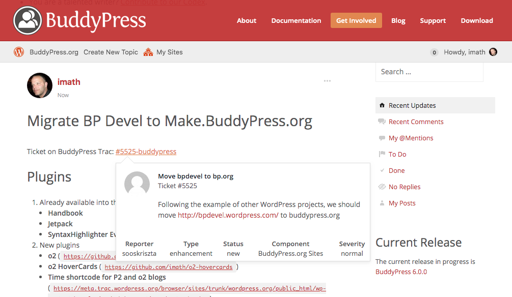The image size is (512, 297).
Task: Click the My Sites houses icon
Action: click(148, 52)
